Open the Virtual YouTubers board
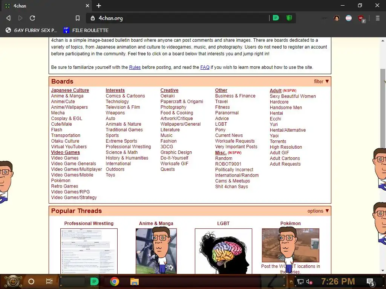The width and height of the screenshot is (386, 289). 69,147
